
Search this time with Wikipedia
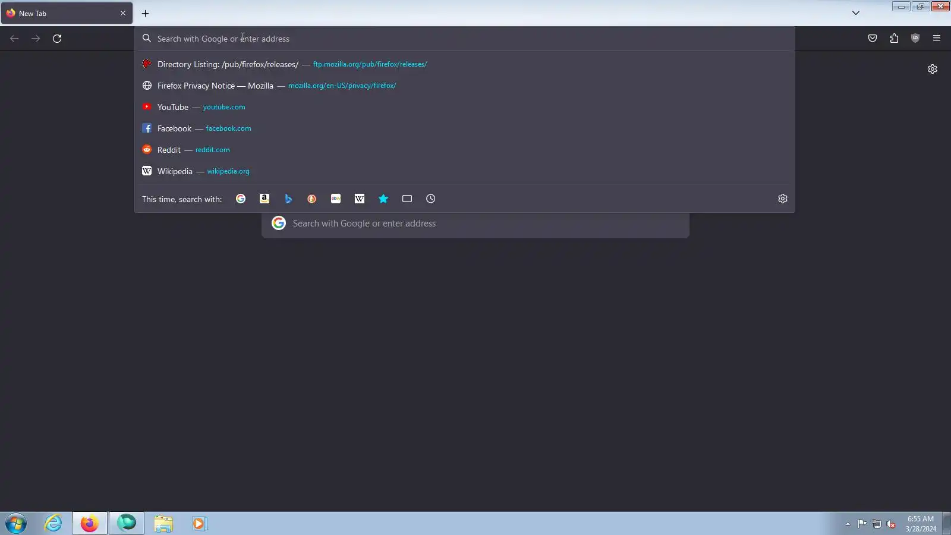[x=360, y=199]
